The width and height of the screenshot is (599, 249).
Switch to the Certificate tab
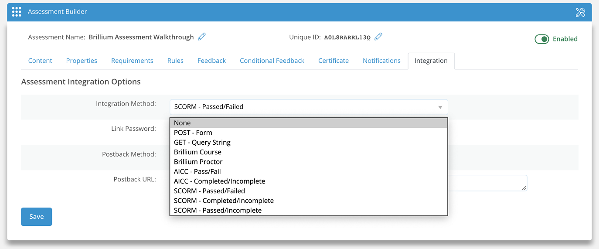click(334, 61)
